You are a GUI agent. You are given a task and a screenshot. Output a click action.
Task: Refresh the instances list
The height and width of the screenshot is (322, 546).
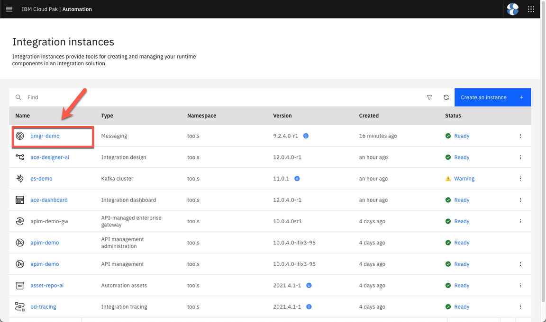coord(446,97)
